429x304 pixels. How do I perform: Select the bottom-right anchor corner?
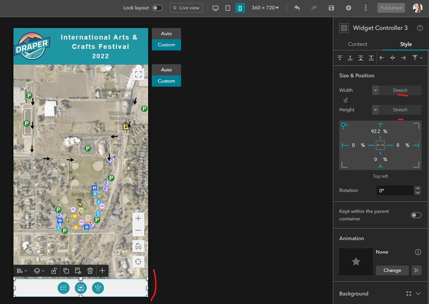pos(416,165)
